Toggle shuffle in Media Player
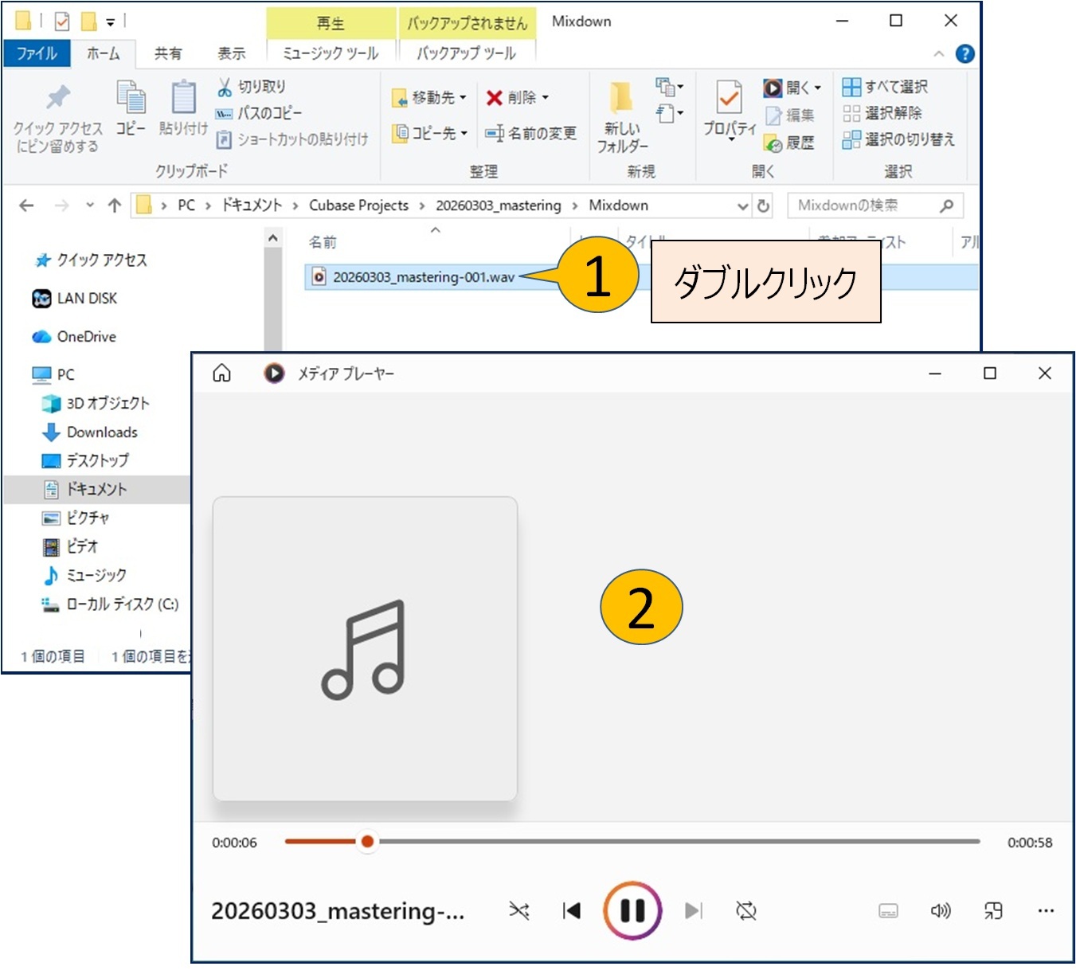 (519, 910)
